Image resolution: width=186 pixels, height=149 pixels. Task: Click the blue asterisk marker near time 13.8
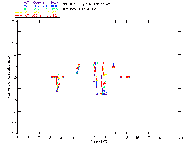click(114, 64)
